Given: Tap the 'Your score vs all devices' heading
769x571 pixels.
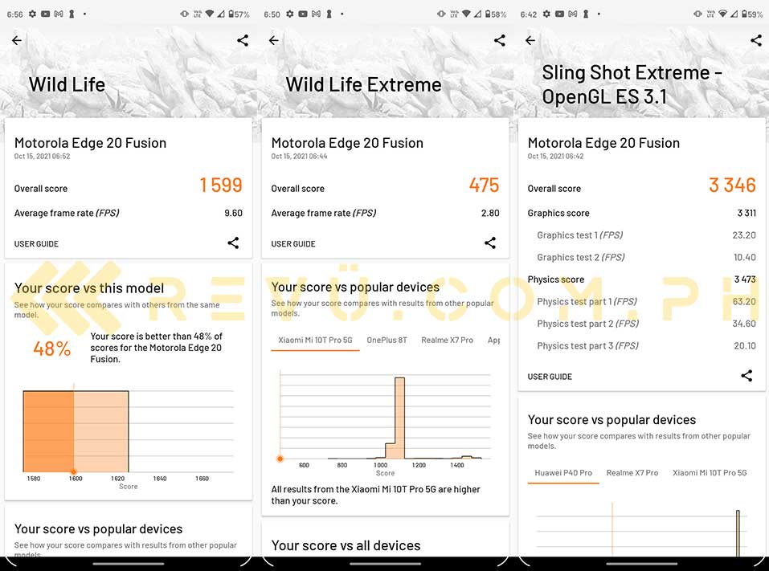Looking at the screenshot, I should (x=346, y=545).
